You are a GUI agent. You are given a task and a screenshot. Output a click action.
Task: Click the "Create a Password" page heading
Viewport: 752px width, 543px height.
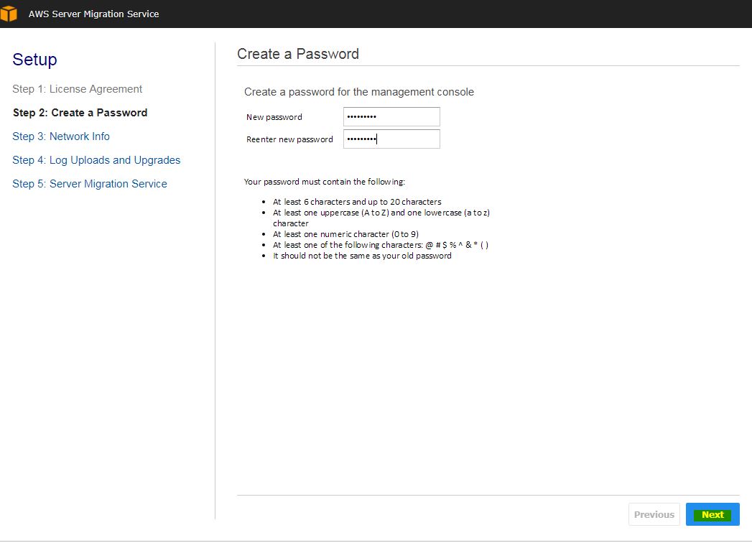[298, 54]
